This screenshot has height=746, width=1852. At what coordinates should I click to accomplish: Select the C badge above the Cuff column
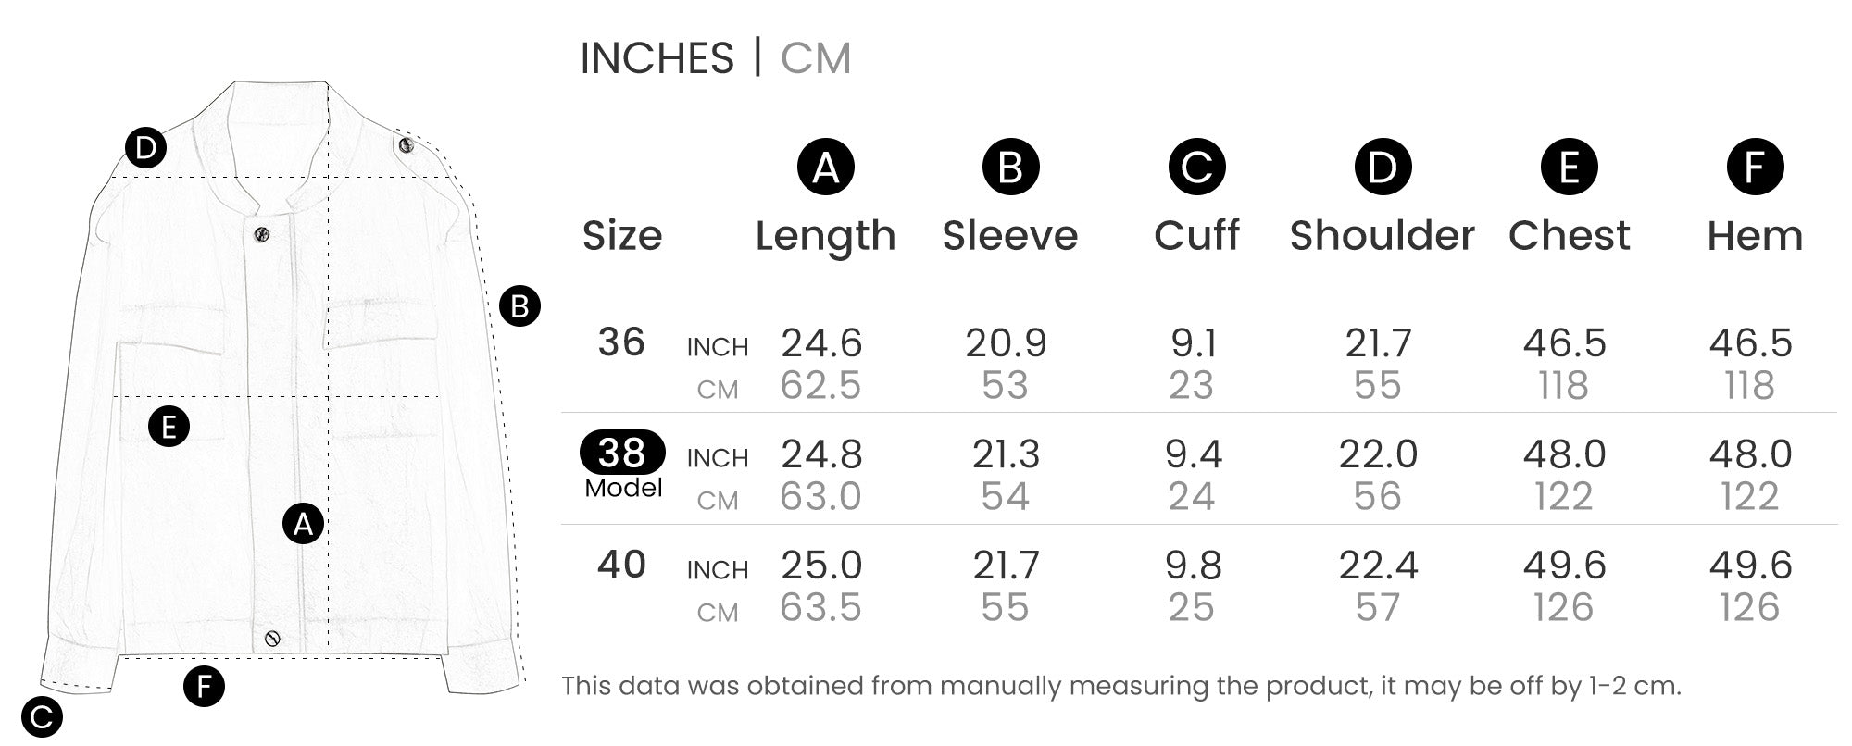coord(1196,168)
